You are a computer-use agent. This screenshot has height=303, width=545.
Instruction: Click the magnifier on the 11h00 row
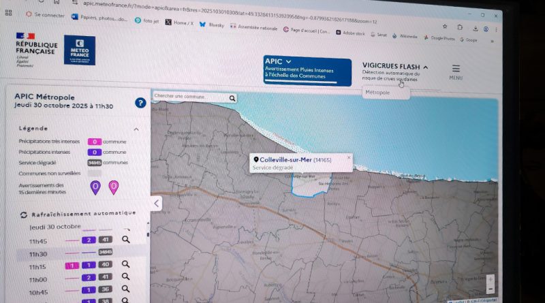(125, 276)
